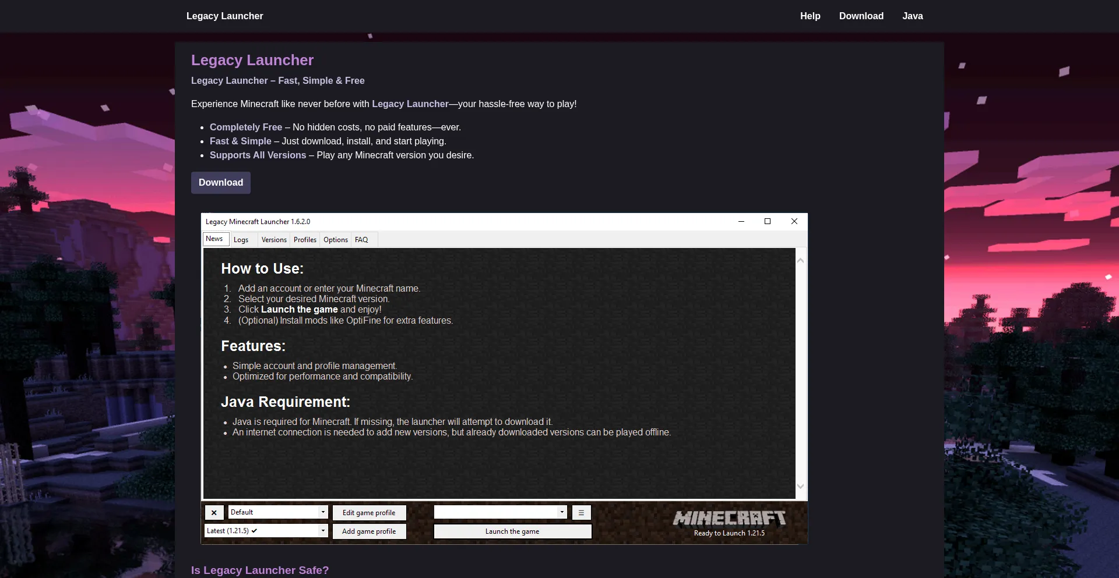Click the scroll-up arrow in the news panel

tap(801, 260)
